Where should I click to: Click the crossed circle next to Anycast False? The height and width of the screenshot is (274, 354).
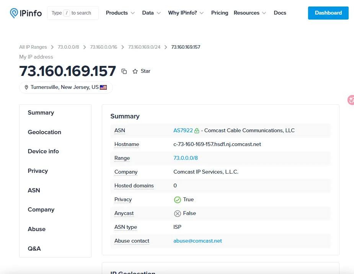click(178, 213)
